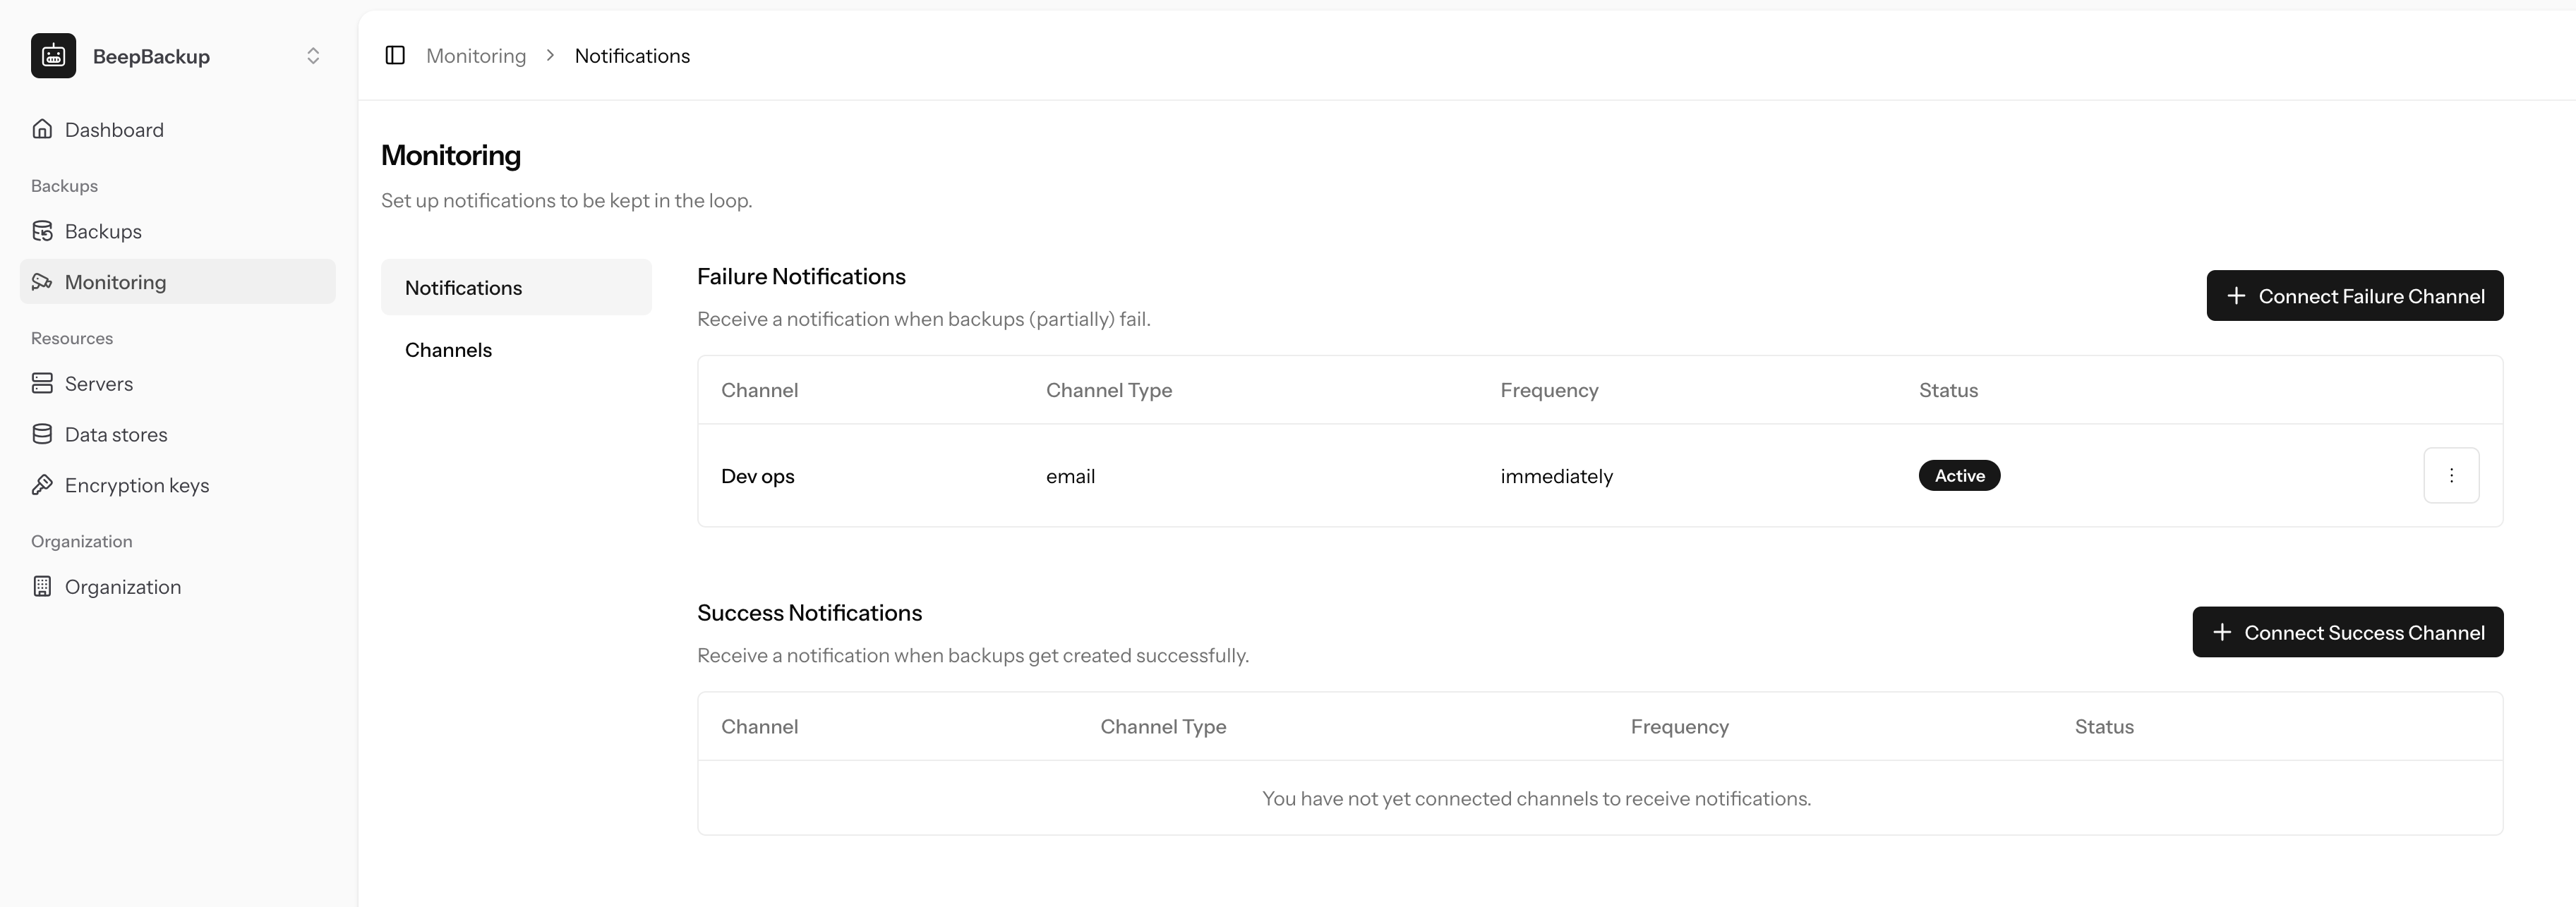Screen dimensions: 2576x907
Task: Go to Data stores in sidebar
Action: coord(116,434)
